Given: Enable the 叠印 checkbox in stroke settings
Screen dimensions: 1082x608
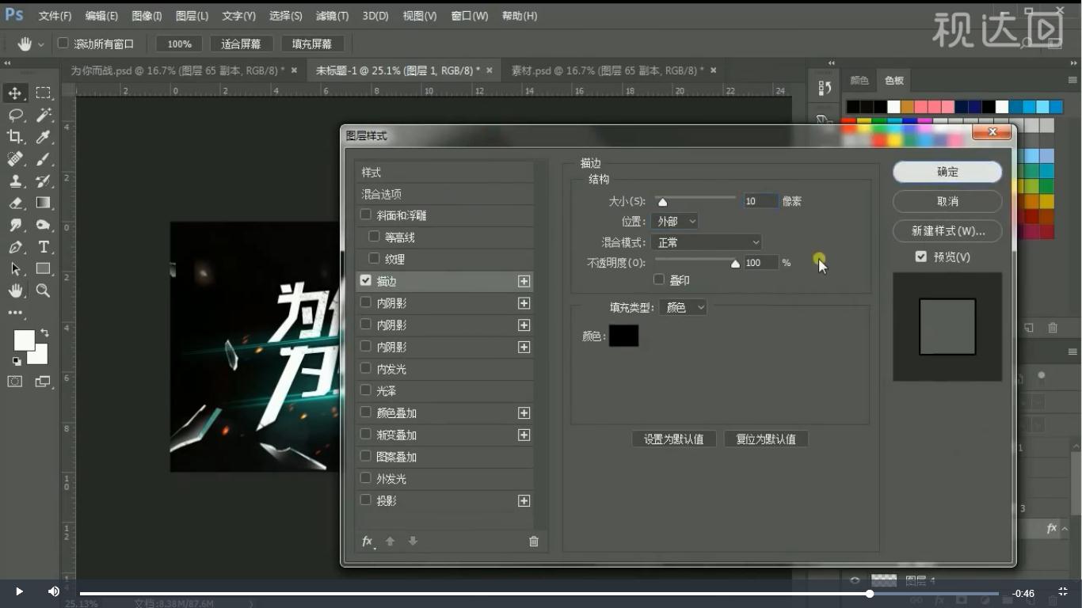Looking at the screenshot, I should pos(658,279).
